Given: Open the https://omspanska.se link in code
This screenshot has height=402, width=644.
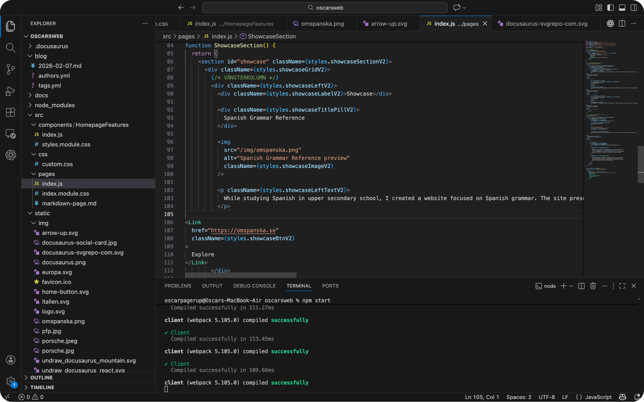Looking at the screenshot, I should coord(243,230).
